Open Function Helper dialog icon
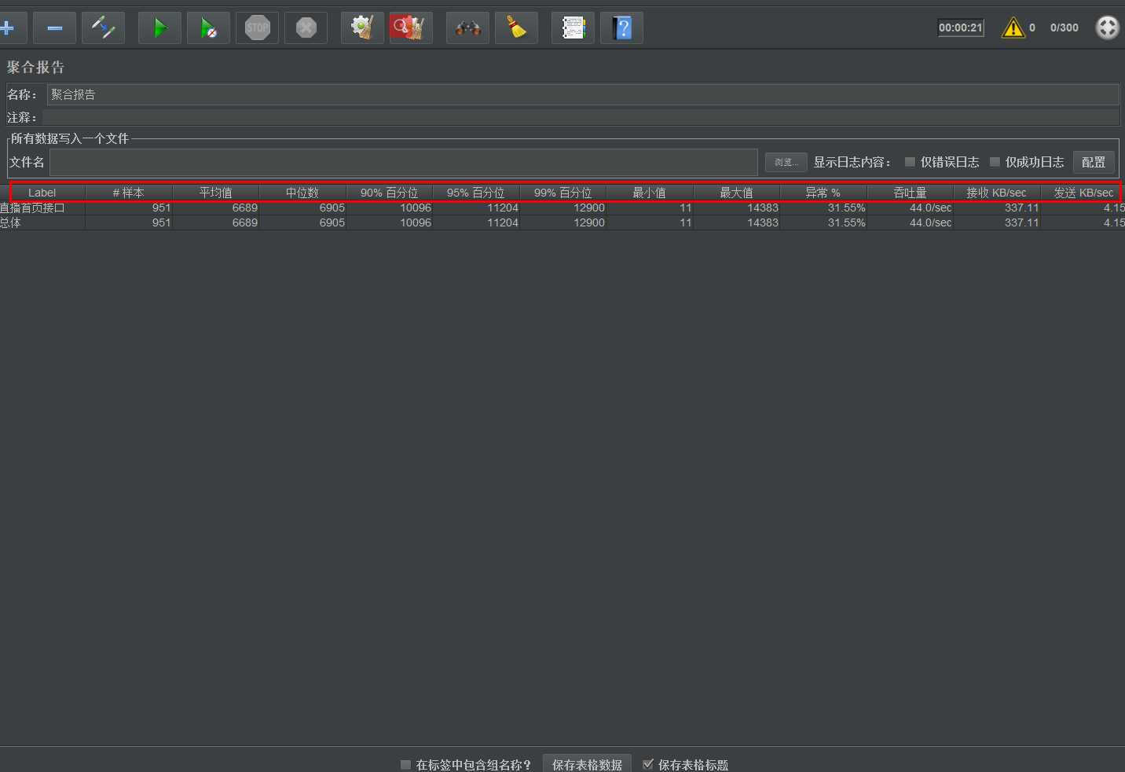This screenshot has width=1125, height=772. point(573,28)
